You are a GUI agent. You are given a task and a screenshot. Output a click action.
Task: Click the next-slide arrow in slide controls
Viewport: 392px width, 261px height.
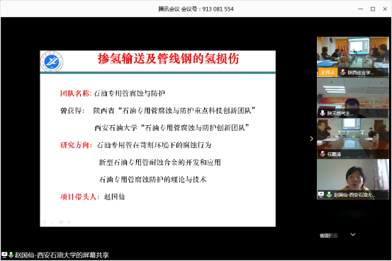(69, 222)
